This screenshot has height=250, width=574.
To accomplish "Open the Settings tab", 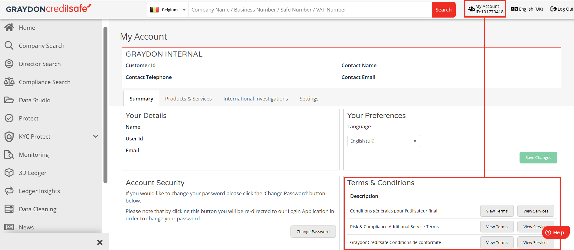I will (x=309, y=99).
